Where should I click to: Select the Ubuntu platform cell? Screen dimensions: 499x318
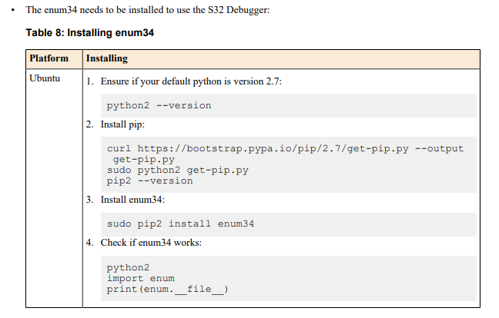45,78
